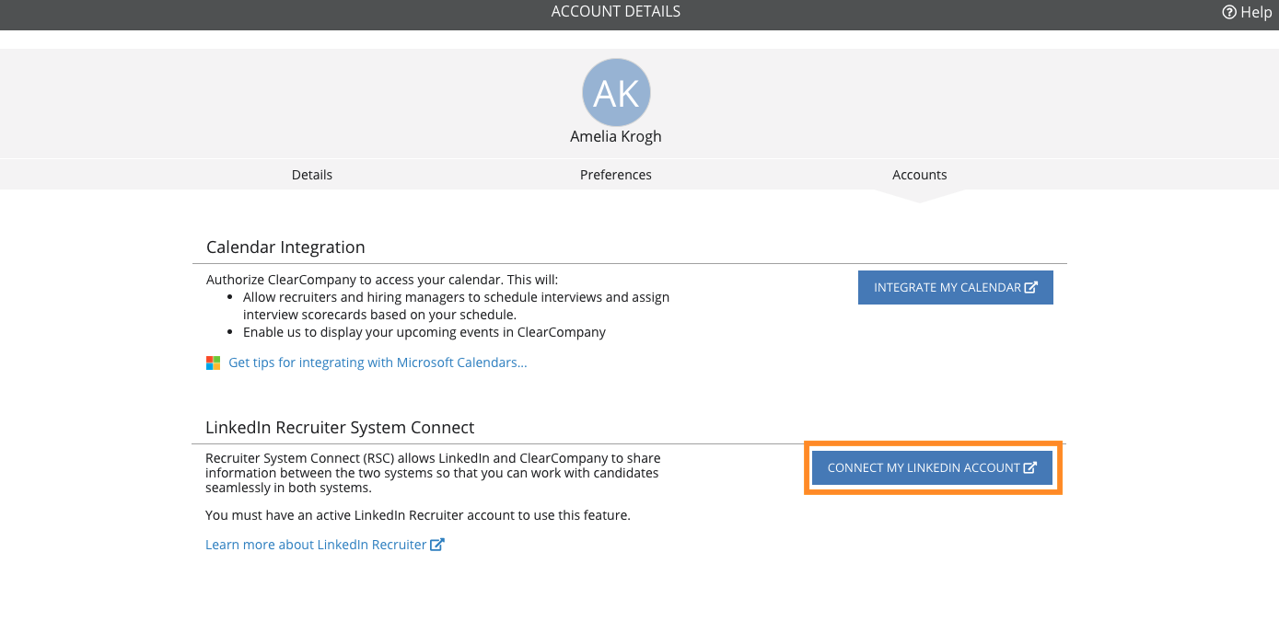This screenshot has width=1279, height=621.
Task: Click 'You must have an active LinkedIn Recruiter' text
Action: tap(418, 515)
